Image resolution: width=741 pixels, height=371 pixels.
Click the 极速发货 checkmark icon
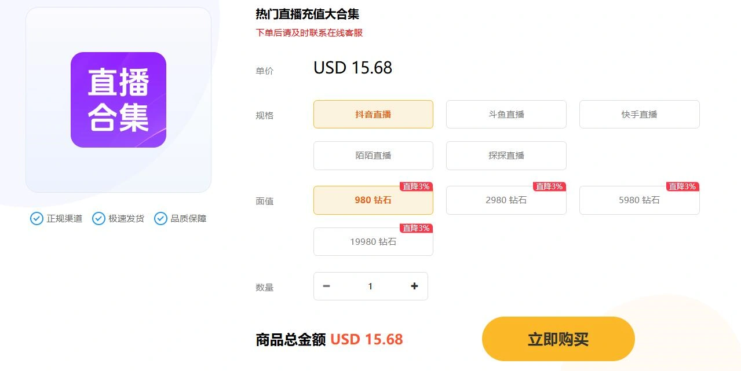click(98, 218)
